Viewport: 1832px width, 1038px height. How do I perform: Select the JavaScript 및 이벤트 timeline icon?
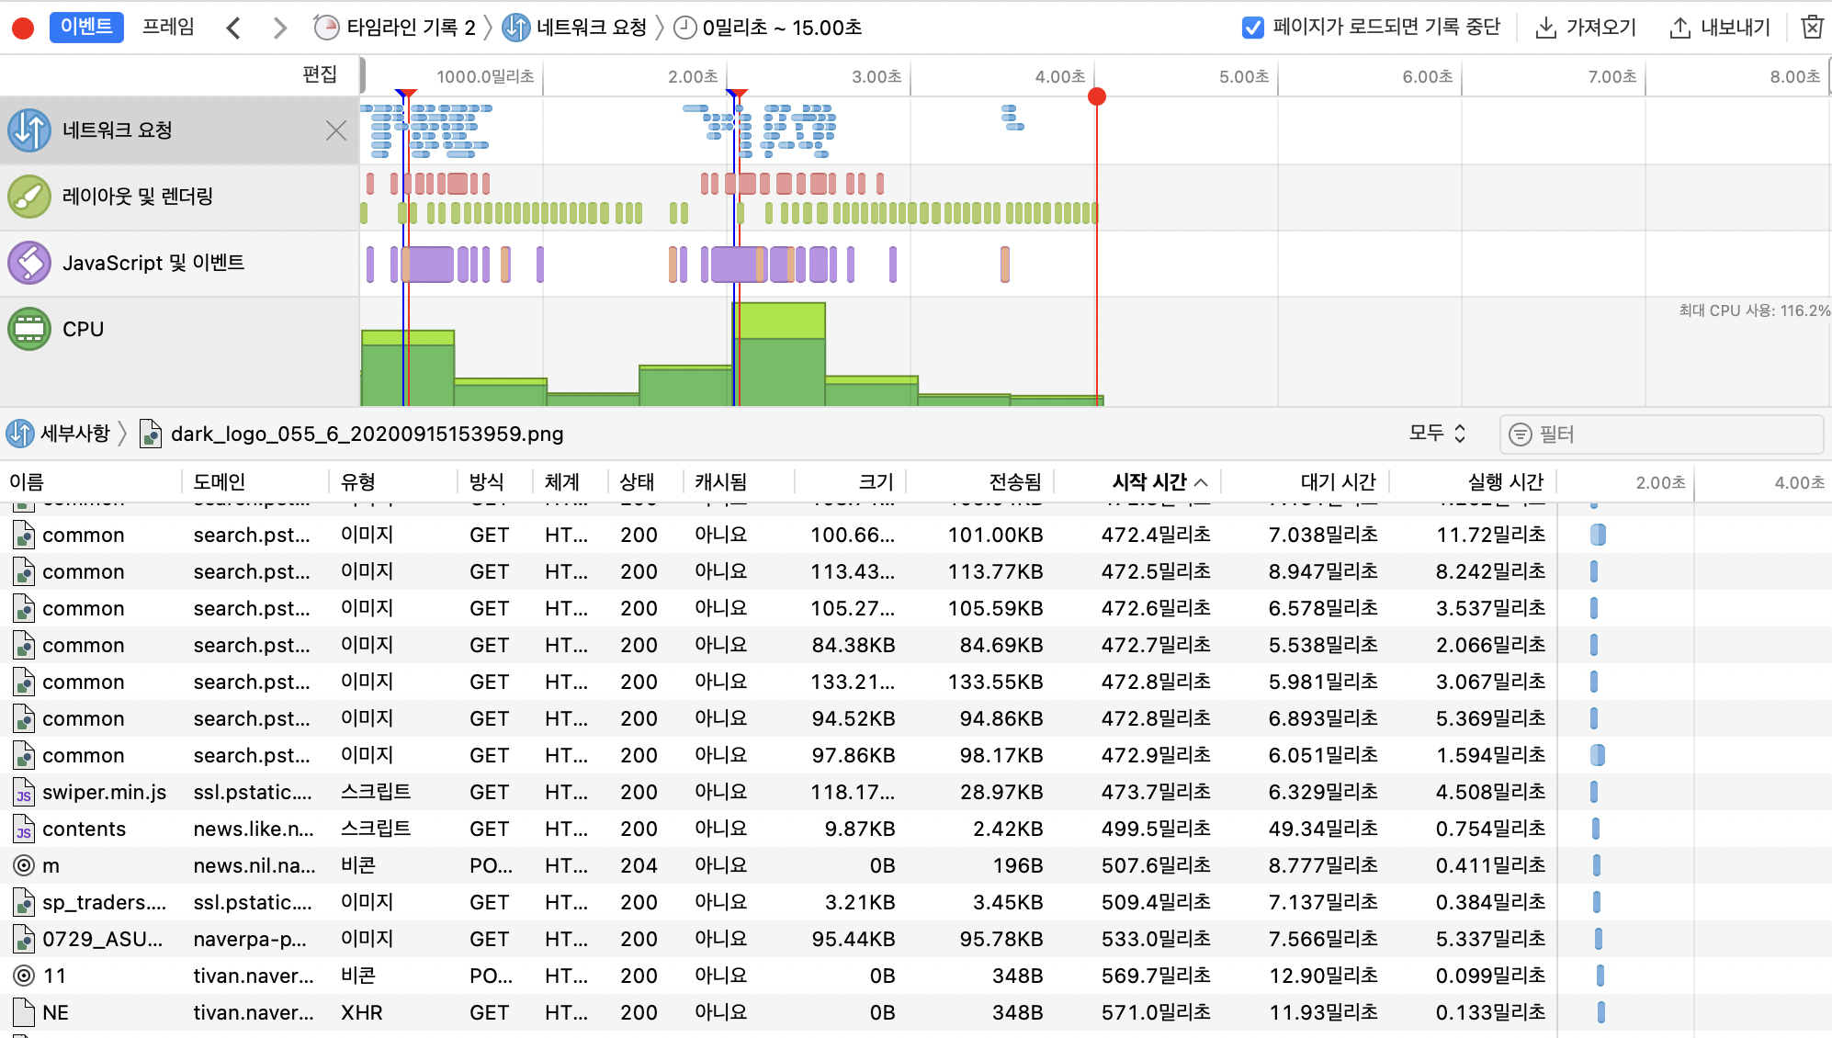click(x=29, y=263)
